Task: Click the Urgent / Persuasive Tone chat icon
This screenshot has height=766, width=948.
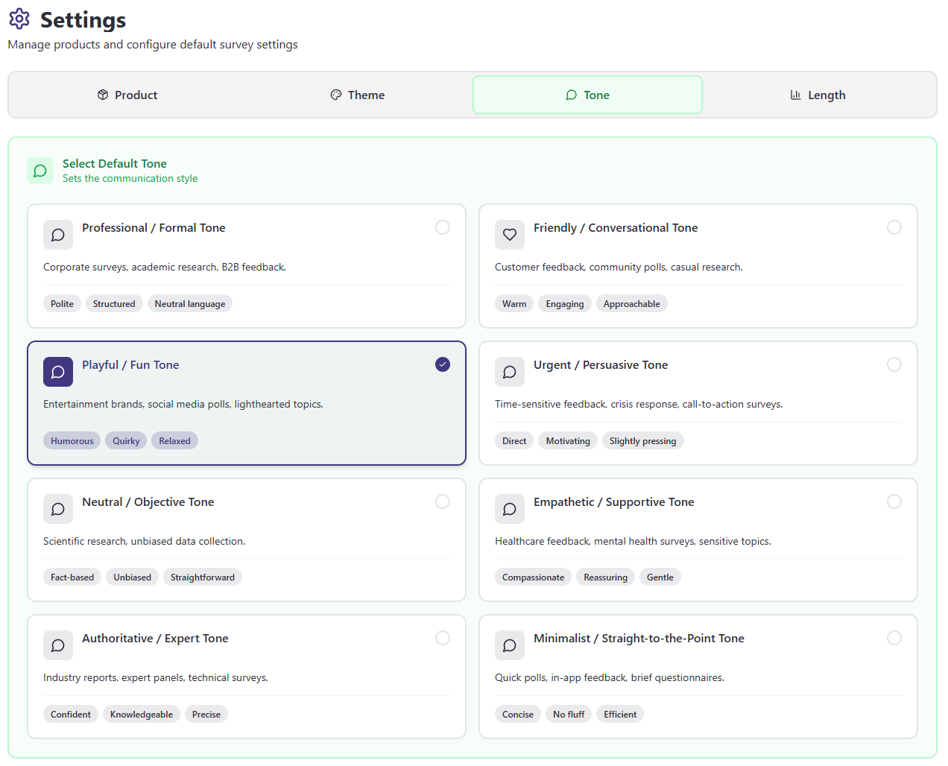Action: [510, 372]
